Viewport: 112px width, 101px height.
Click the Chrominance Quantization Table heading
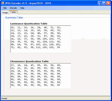[x=29, y=62]
